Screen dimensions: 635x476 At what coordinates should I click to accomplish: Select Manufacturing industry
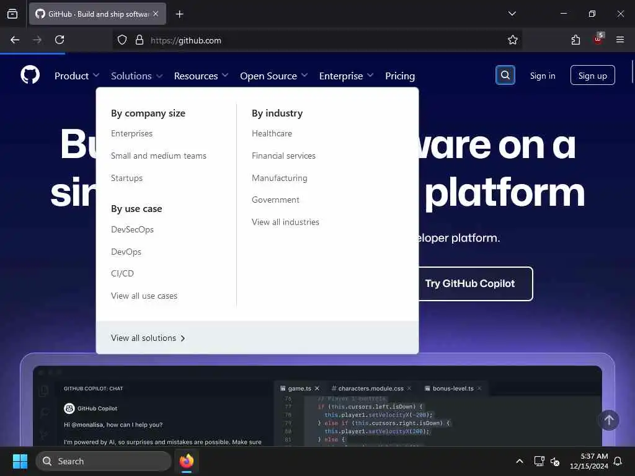click(280, 178)
